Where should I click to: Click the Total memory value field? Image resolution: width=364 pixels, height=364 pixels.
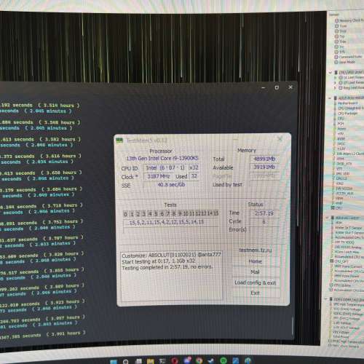coord(264,159)
